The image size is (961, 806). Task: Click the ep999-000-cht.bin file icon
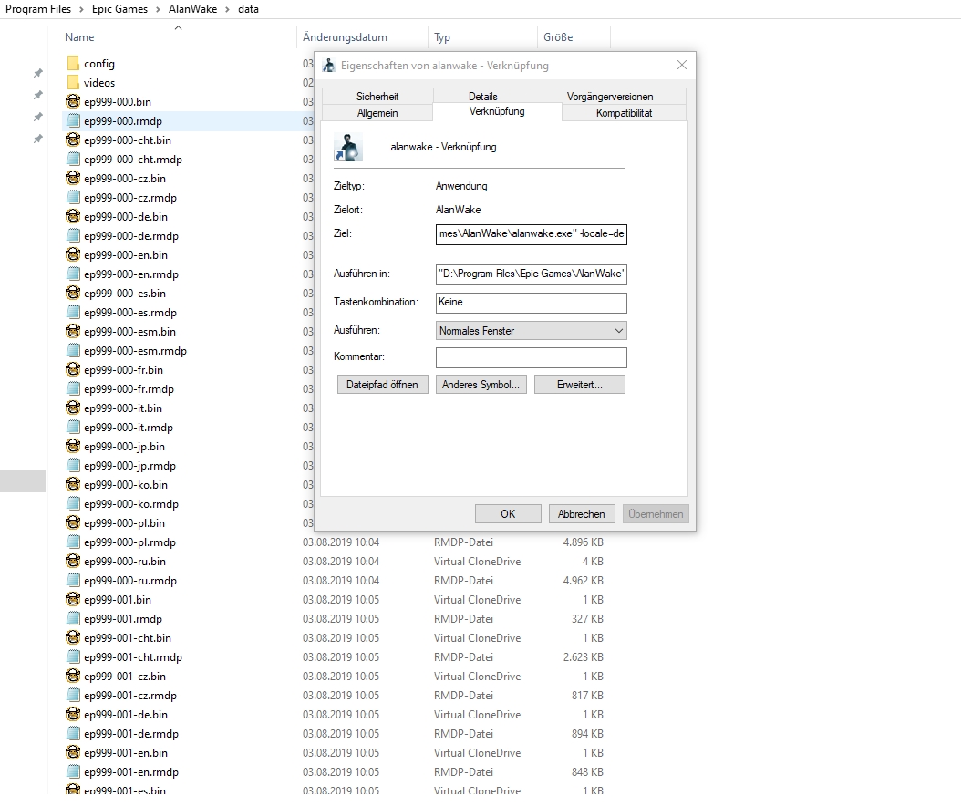click(x=73, y=139)
